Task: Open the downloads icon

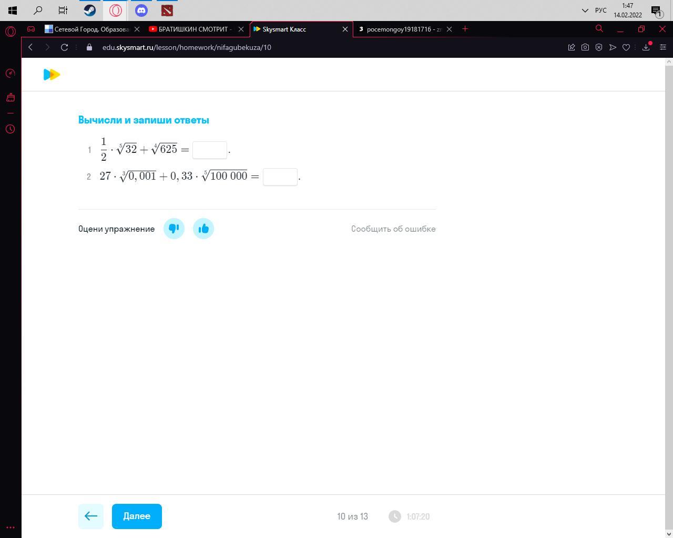Action: tap(646, 47)
